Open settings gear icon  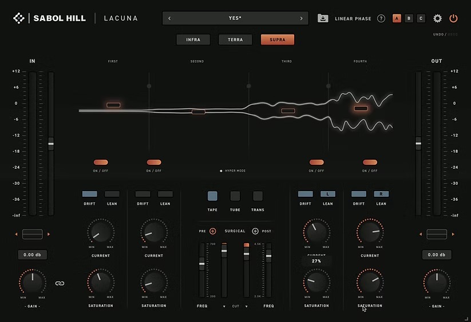coord(437,18)
